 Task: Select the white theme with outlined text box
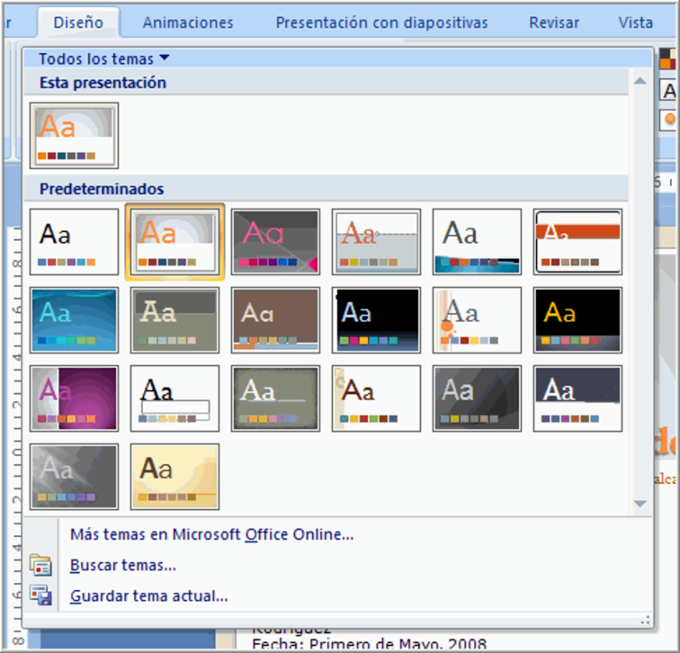tap(174, 398)
